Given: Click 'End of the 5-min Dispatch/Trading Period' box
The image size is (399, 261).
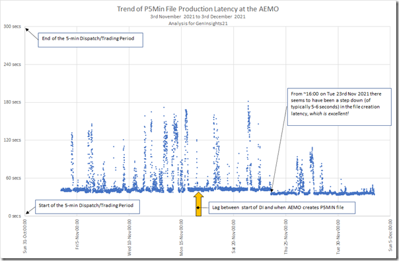Looking at the screenshot, I should [91, 40].
